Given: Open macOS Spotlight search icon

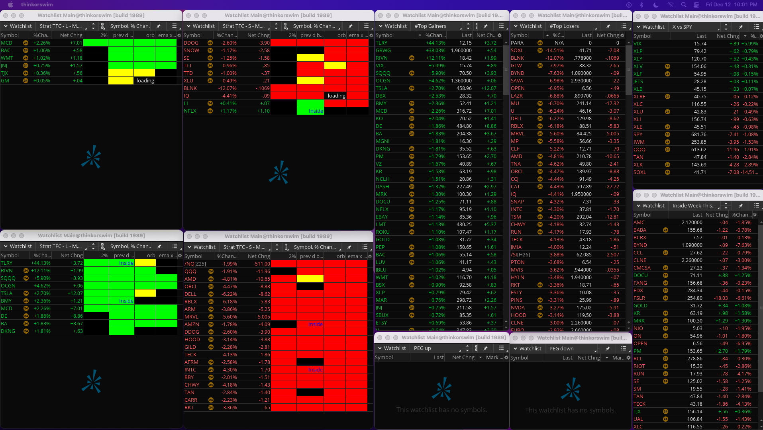Looking at the screenshot, I should [x=684, y=5].
